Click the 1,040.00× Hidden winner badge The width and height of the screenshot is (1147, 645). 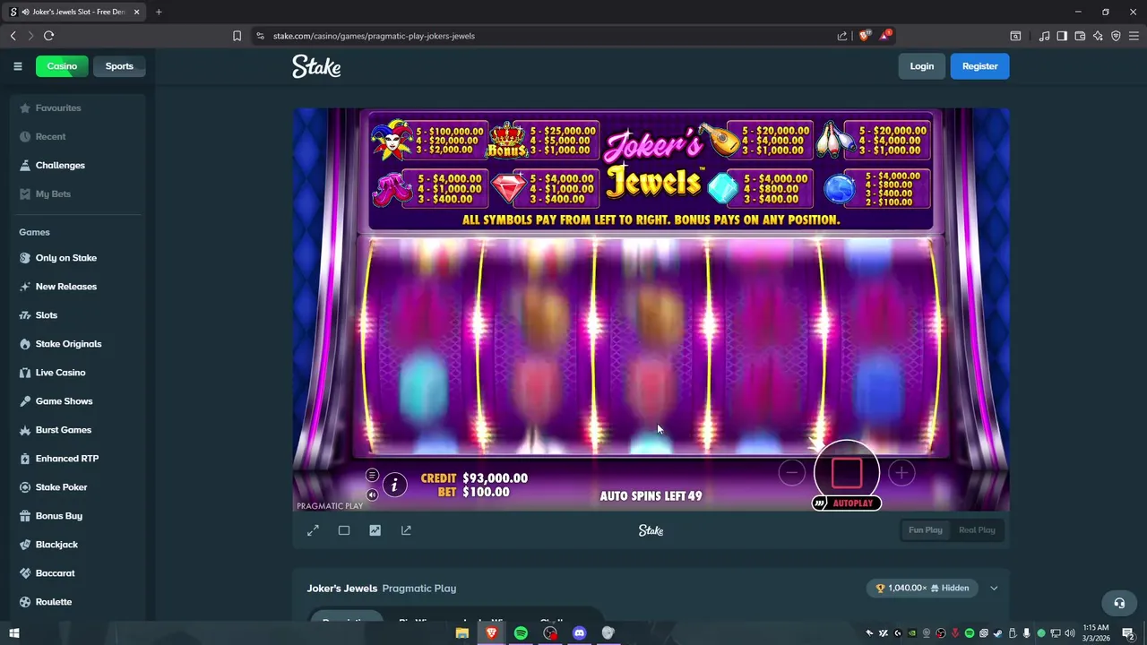click(x=922, y=589)
